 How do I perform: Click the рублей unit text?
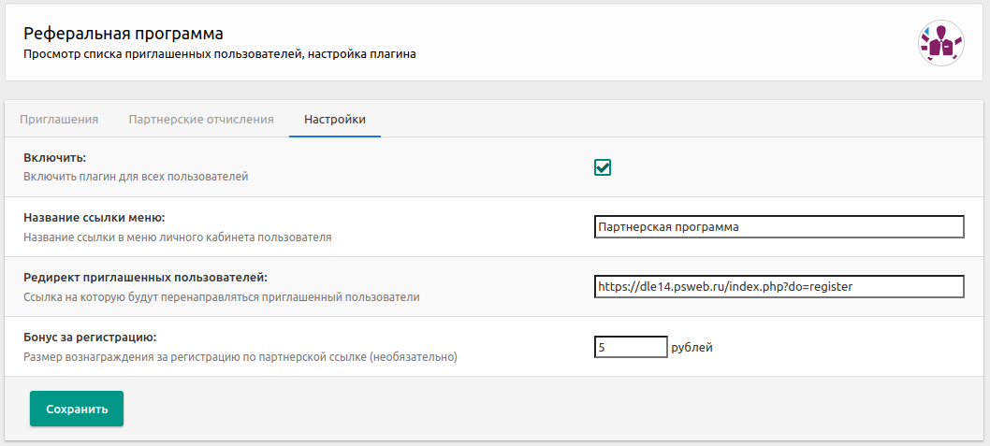click(x=692, y=348)
